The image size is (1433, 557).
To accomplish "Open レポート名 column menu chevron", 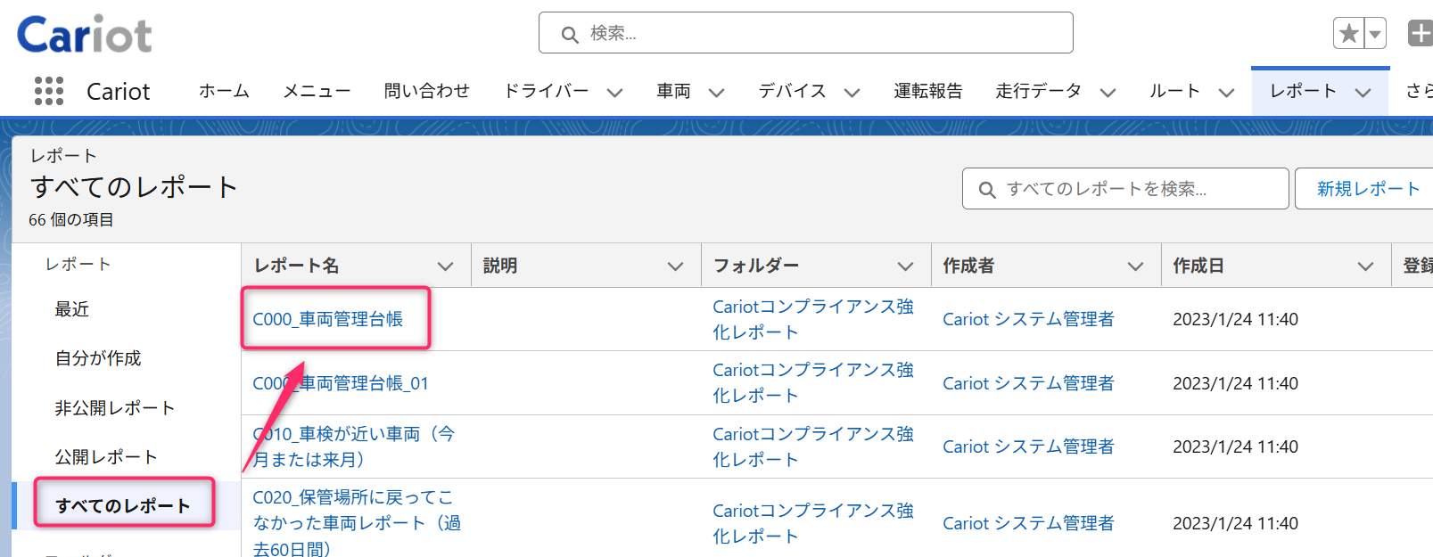I will tap(445, 266).
